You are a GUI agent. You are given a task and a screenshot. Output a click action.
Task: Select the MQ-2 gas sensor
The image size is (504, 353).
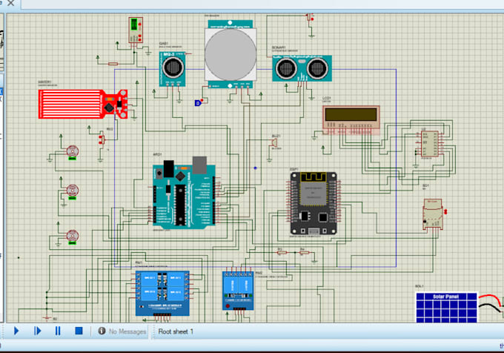point(173,69)
